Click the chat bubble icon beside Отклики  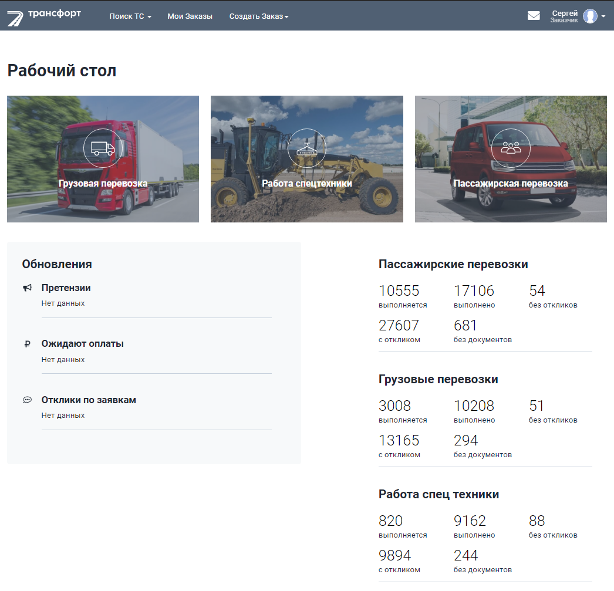coord(27,400)
